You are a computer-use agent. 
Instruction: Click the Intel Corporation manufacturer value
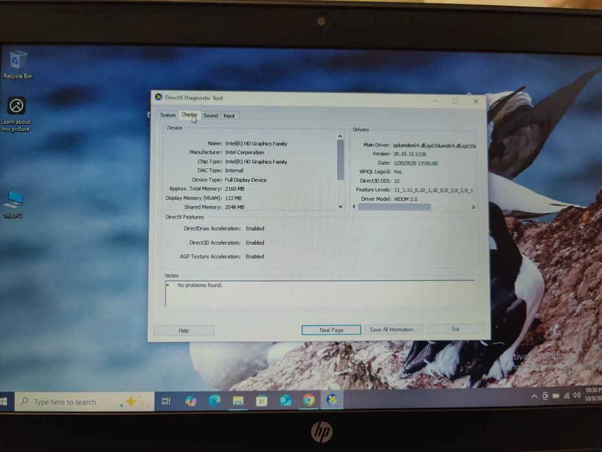(245, 153)
